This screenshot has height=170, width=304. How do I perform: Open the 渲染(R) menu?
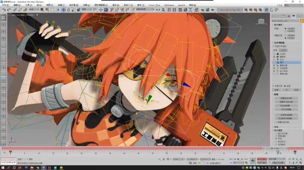point(116,5)
